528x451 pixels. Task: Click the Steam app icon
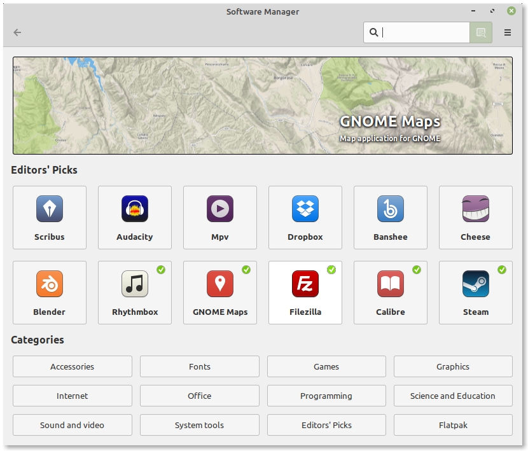coord(475,284)
